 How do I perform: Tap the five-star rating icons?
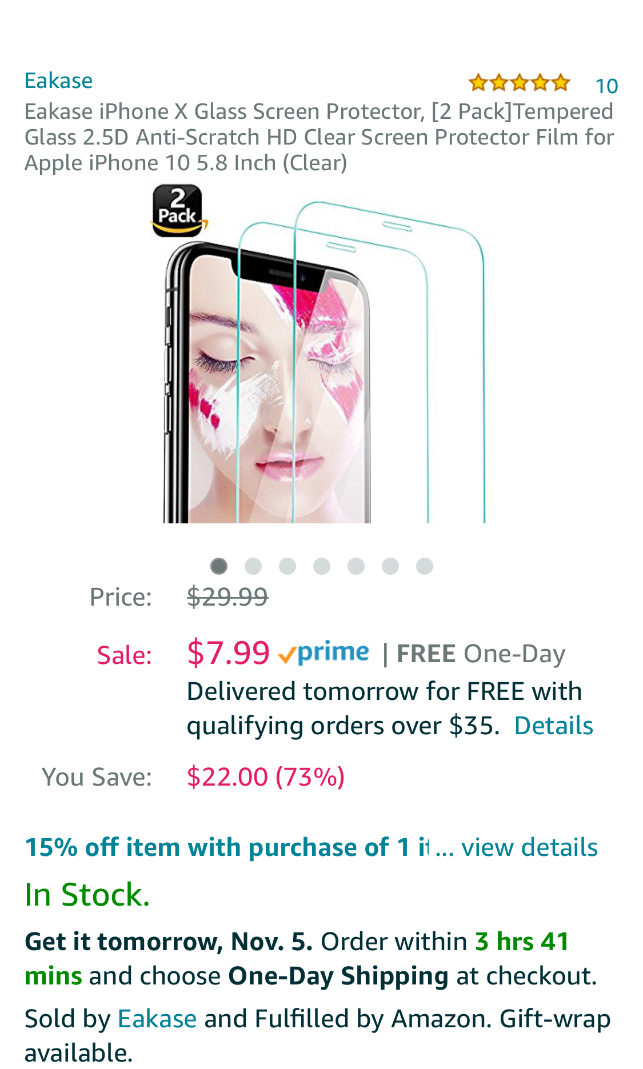tap(519, 83)
